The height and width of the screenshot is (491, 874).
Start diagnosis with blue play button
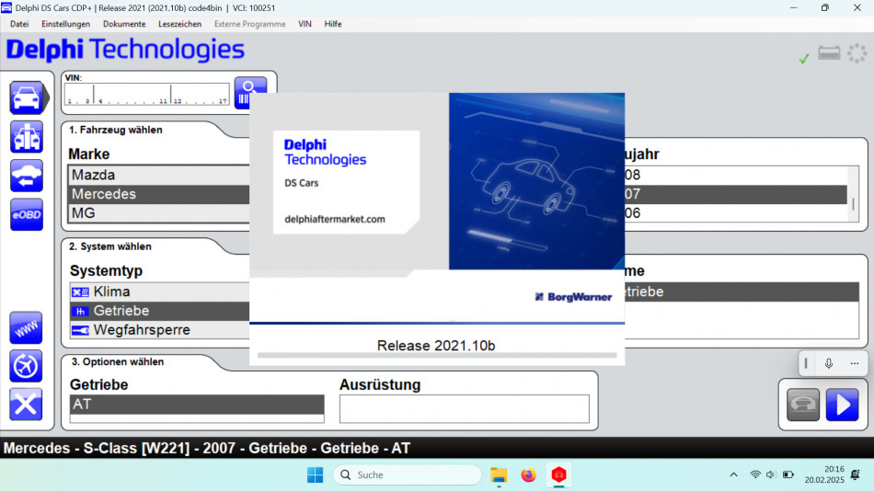(x=842, y=405)
